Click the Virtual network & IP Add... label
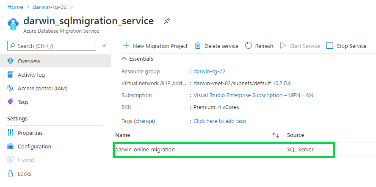This screenshot has width=376, height=187. (x=154, y=83)
